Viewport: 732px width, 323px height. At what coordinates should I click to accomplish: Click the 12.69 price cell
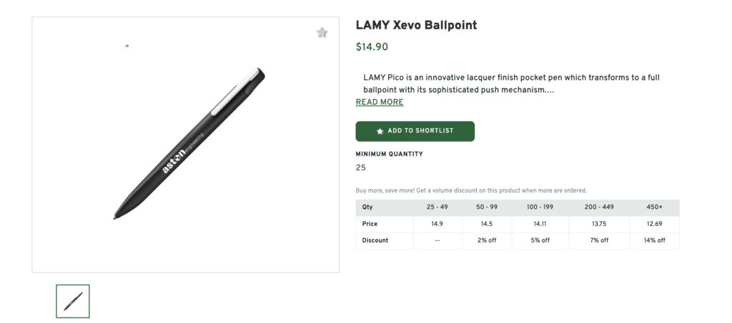click(x=654, y=224)
